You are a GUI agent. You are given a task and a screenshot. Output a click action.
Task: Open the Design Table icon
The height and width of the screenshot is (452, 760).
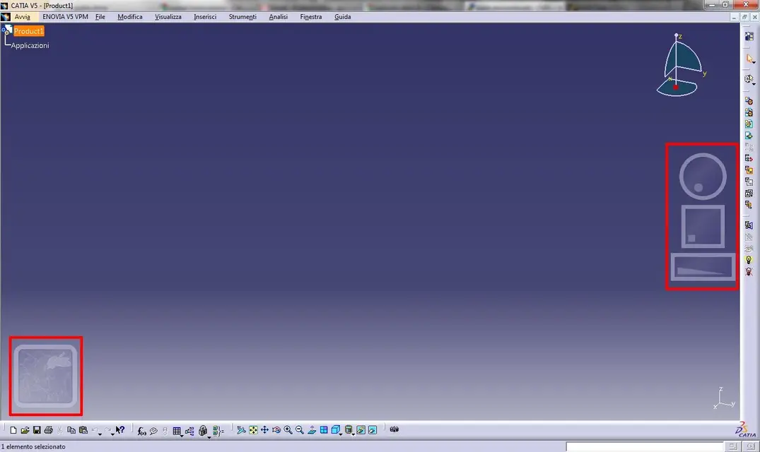tap(177, 430)
